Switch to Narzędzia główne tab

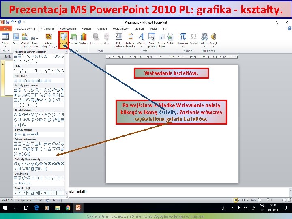coord(25,28)
